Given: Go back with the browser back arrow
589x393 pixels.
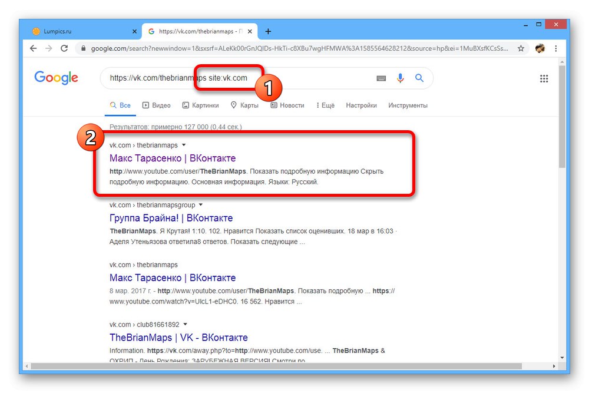Looking at the screenshot, I should 34,48.
